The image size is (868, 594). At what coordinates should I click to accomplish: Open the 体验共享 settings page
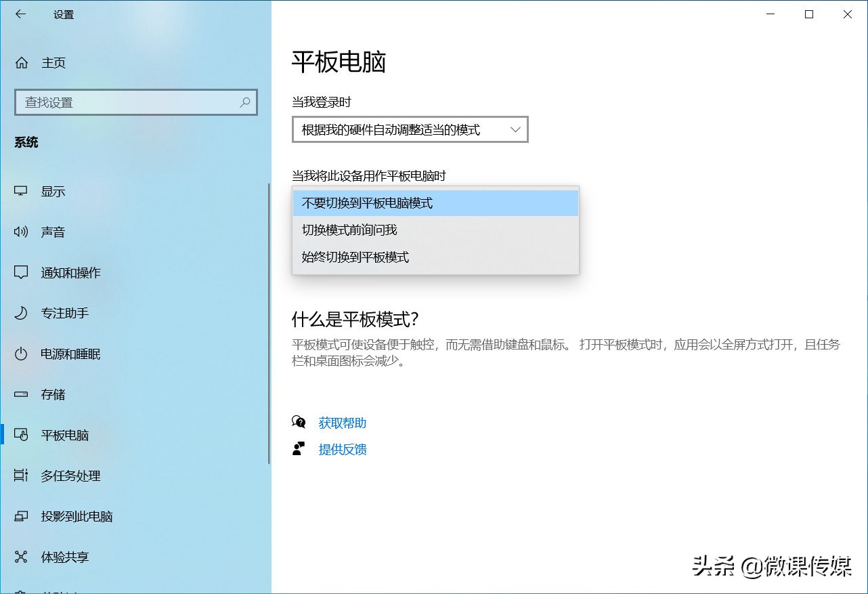point(64,557)
